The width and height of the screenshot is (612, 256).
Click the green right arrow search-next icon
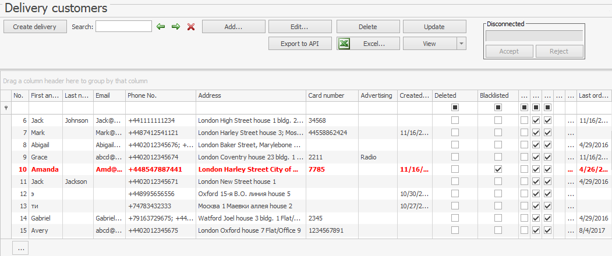[x=176, y=27]
